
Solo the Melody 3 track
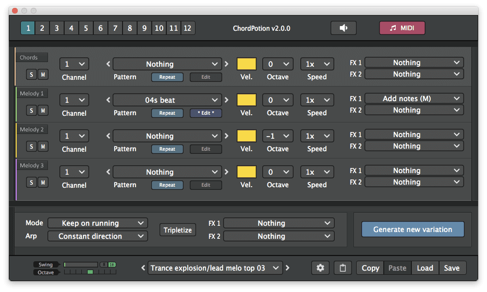point(31,182)
